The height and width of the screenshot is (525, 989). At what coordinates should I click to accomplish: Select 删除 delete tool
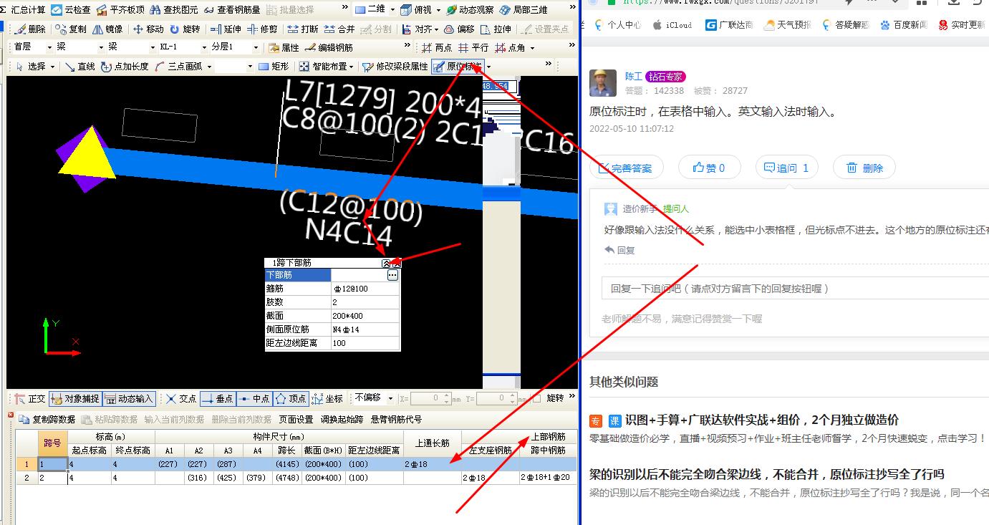30,29
